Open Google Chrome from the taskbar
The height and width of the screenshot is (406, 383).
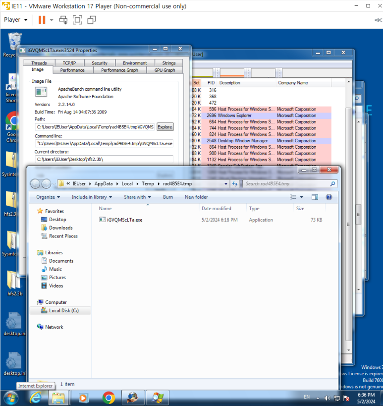[x=109, y=398]
